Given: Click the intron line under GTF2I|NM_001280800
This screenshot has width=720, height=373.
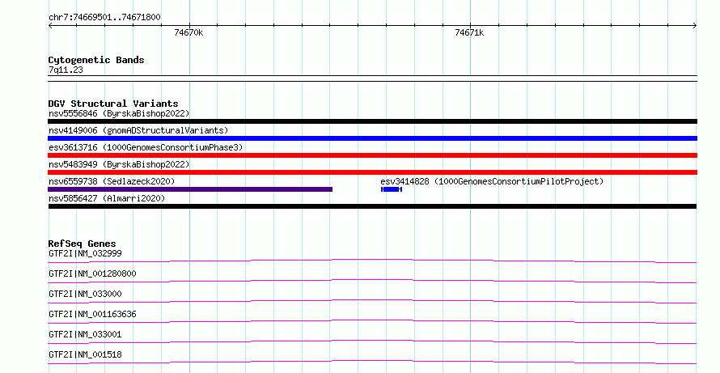Looking at the screenshot, I should pyautogui.click(x=372, y=281).
